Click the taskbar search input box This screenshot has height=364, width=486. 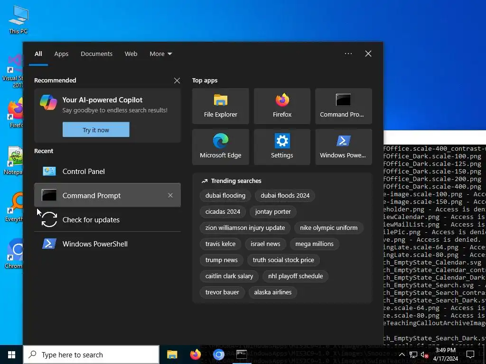[x=91, y=355]
